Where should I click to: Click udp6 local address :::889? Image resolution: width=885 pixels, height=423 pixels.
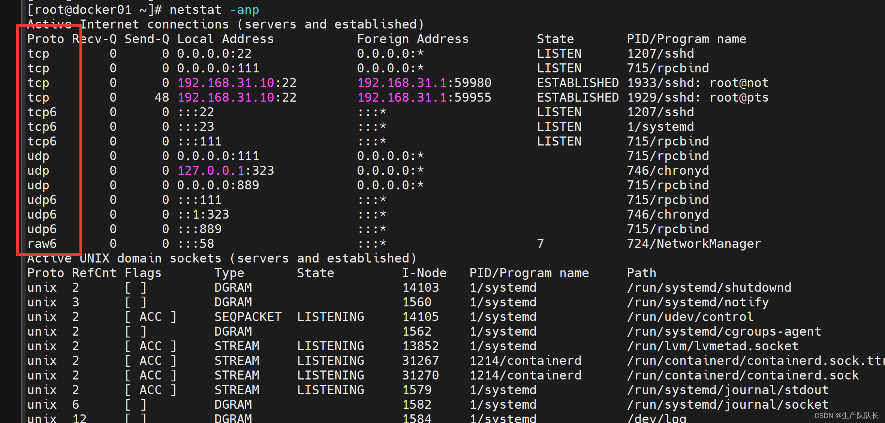click(x=199, y=229)
